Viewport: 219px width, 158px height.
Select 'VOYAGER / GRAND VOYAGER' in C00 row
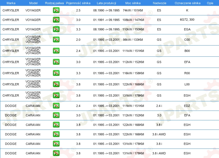(x=33, y=39)
